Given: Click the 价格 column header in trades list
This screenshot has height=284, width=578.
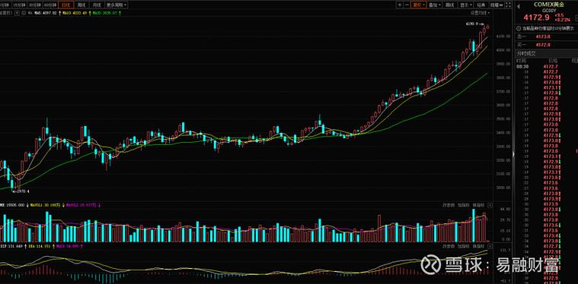Looking at the screenshot, I should (553, 60).
